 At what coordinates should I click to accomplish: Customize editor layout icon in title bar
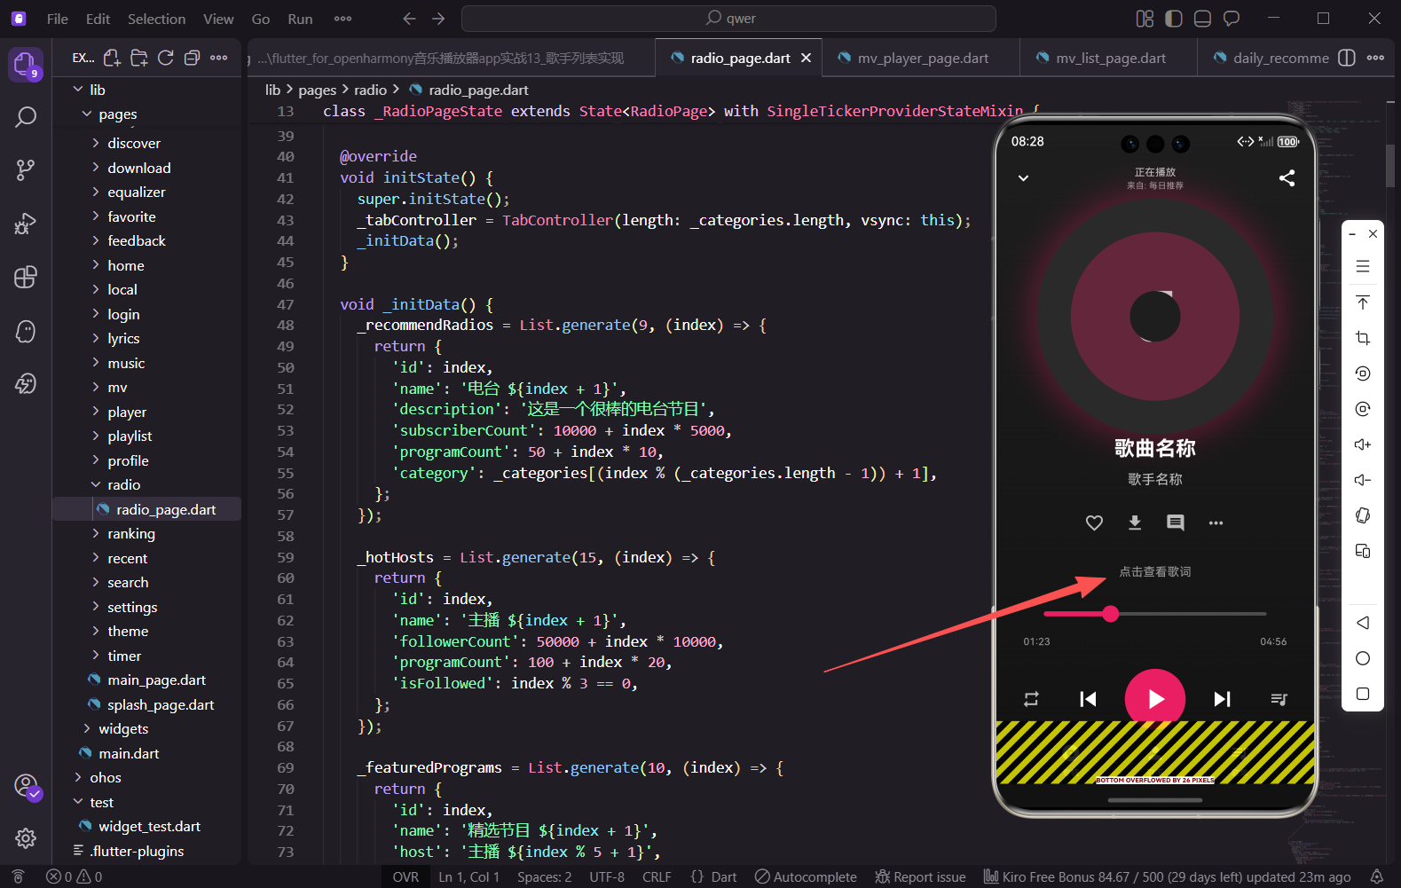1145,19
